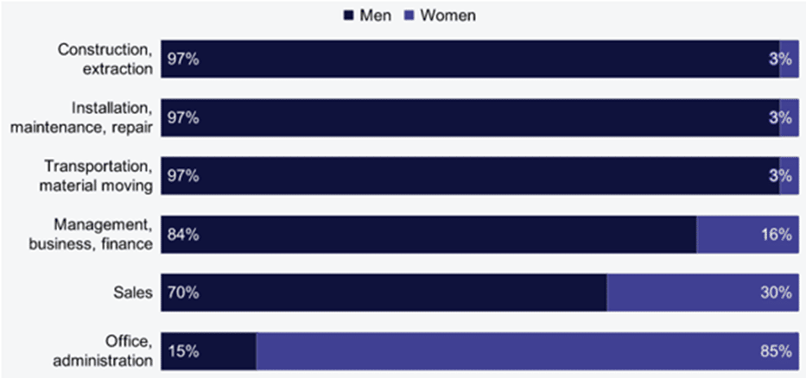
Task: Click the Transportation, material moving men bar
Action: tap(470, 176)
